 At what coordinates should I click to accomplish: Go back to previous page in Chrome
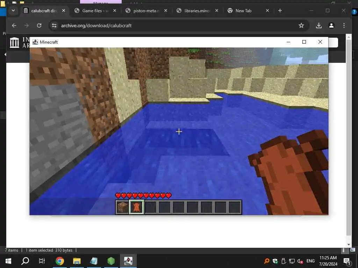click(x=14, y=25)
